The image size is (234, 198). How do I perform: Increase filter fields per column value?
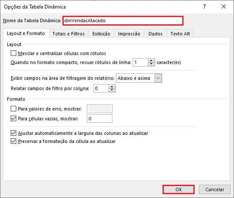point(112,87)
